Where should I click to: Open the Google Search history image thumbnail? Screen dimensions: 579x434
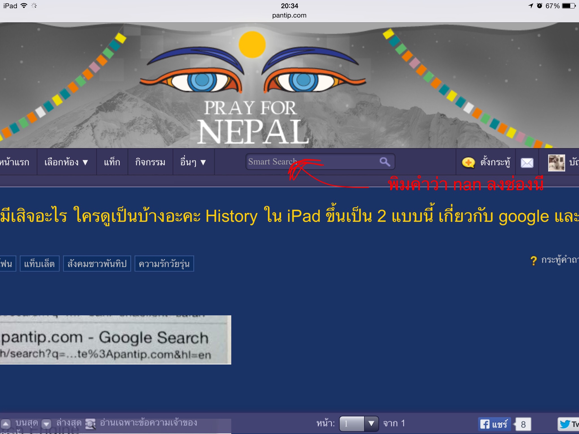115,340
